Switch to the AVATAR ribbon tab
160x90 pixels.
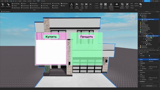(x=30, y=1)
